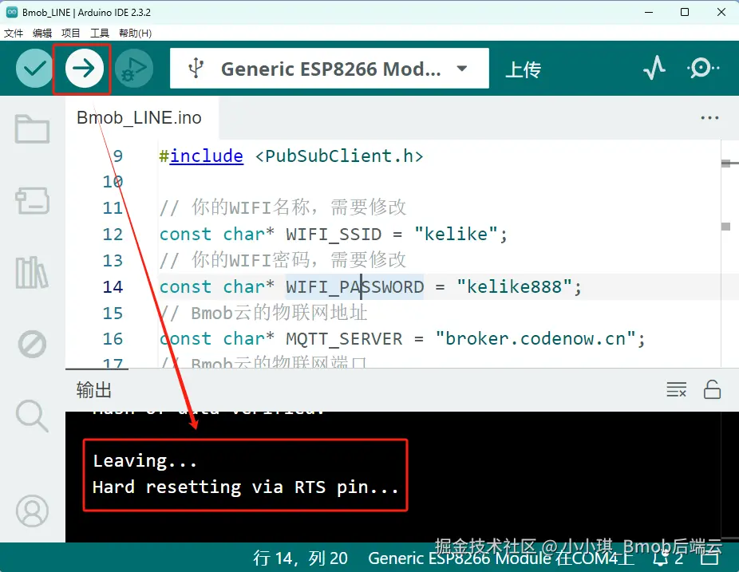Image resolution: width=739 pixels, height=572 pixels.
Task: Open the Boards Manager sidebar icon
Action: pos(32,201)
